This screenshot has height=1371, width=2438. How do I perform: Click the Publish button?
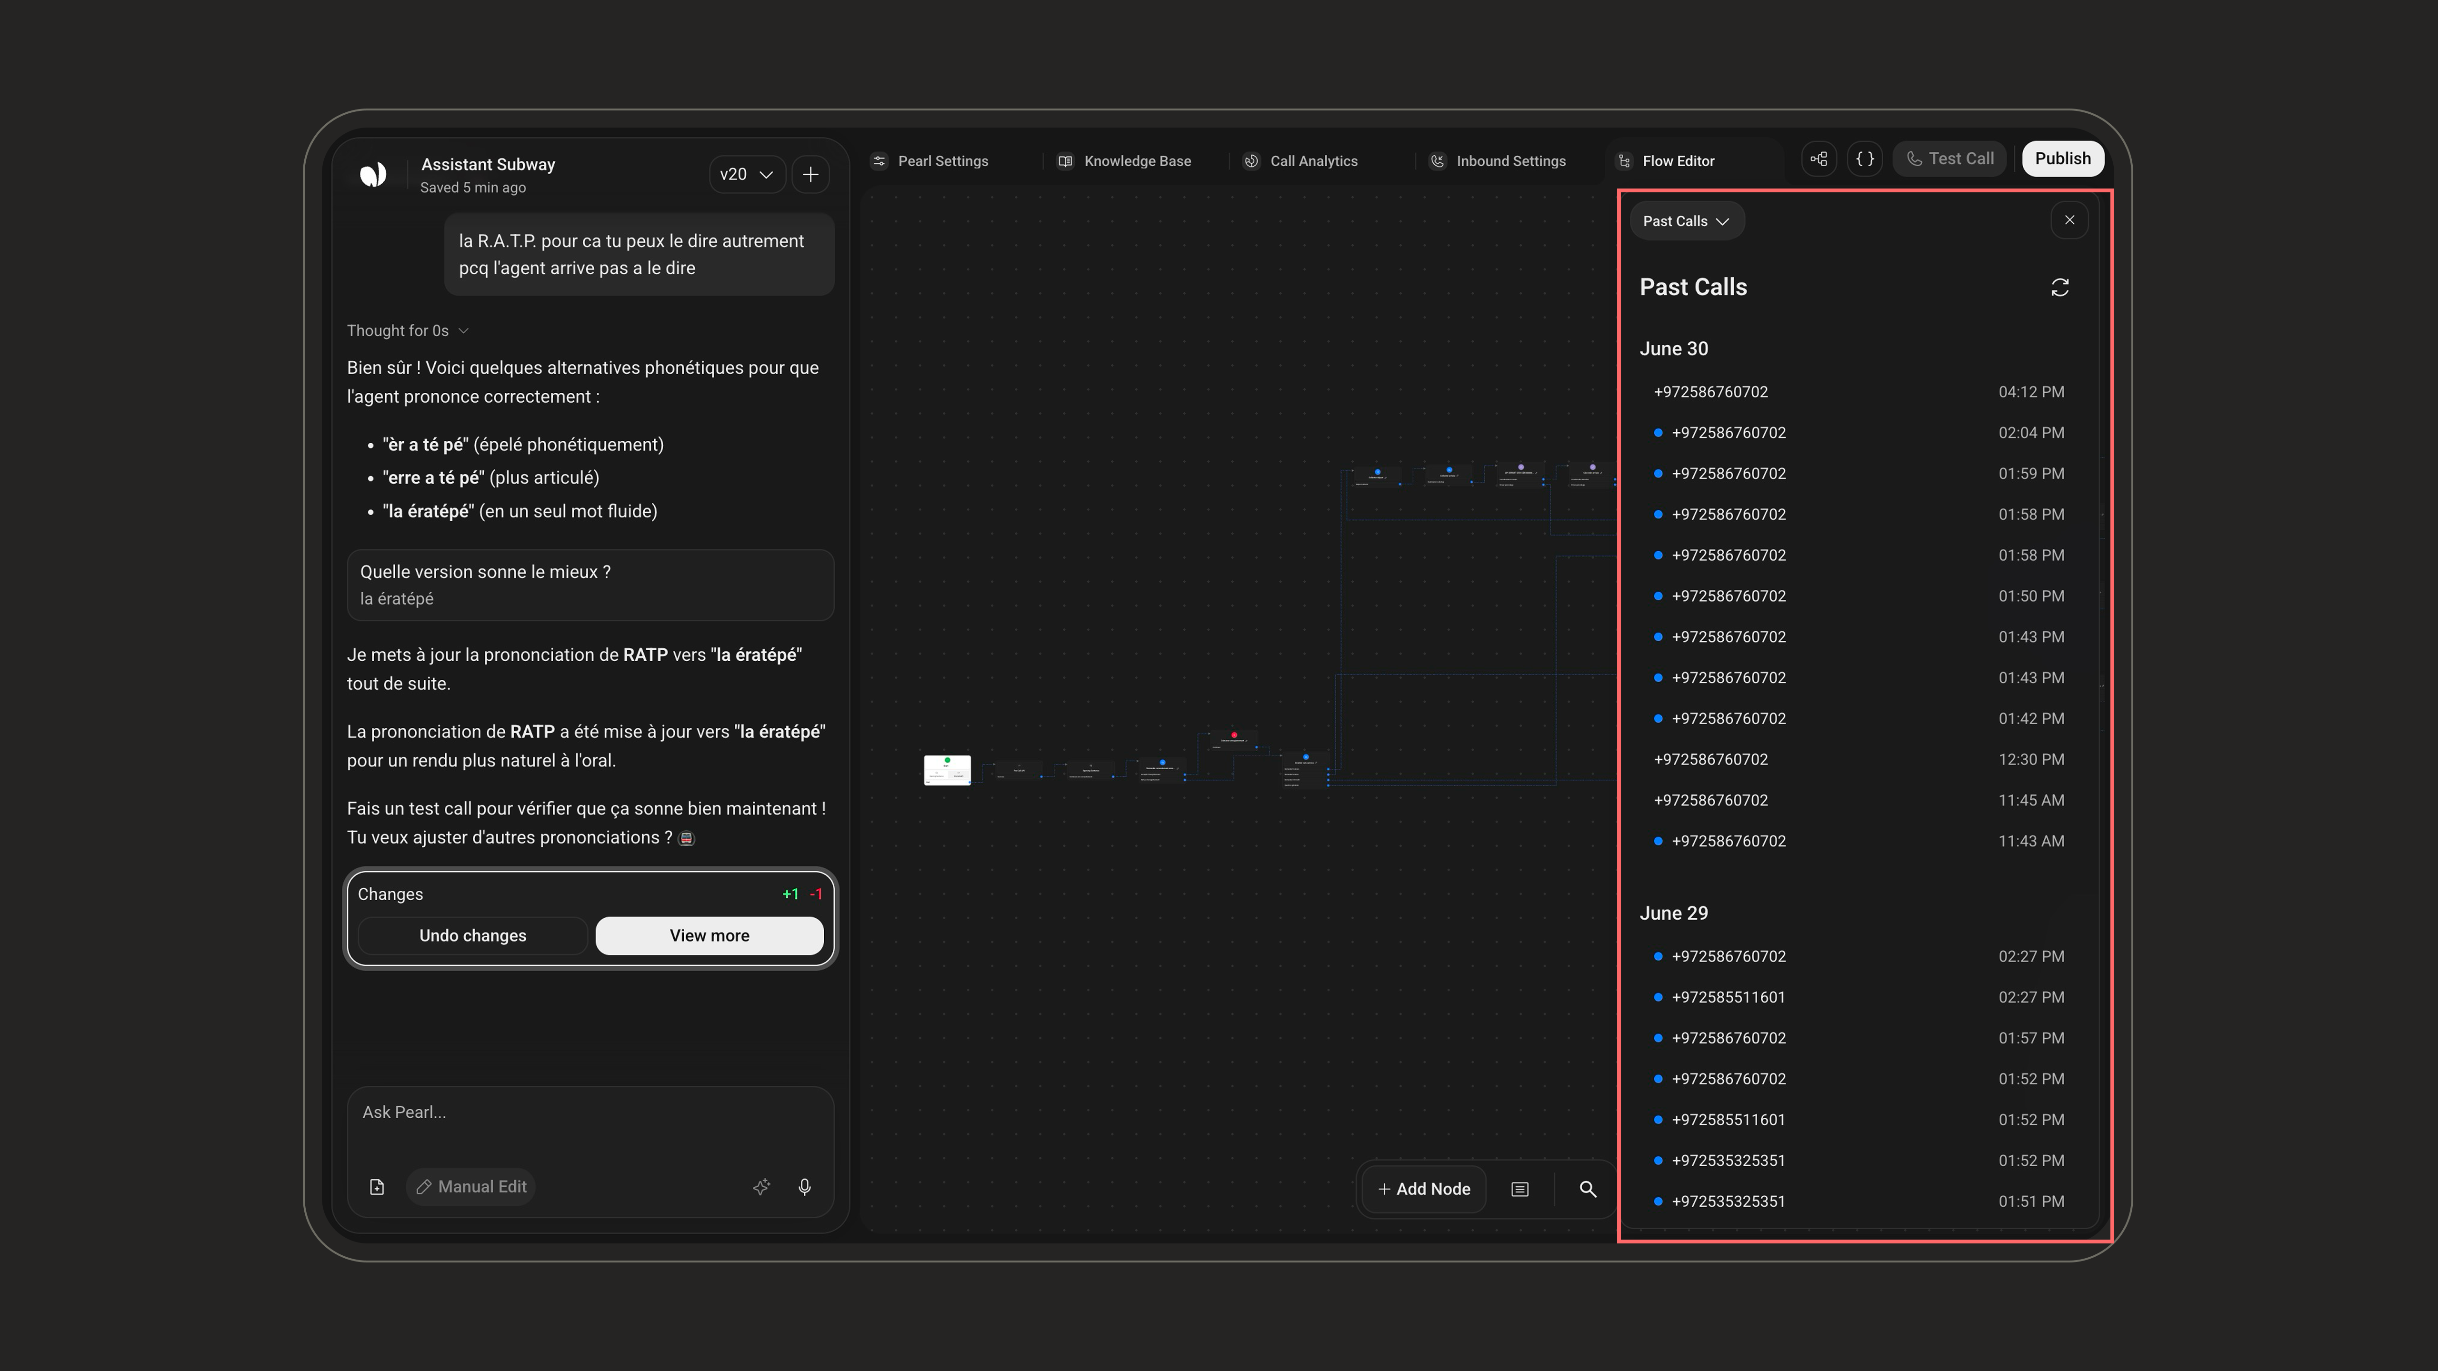[x=2063, y=159]
